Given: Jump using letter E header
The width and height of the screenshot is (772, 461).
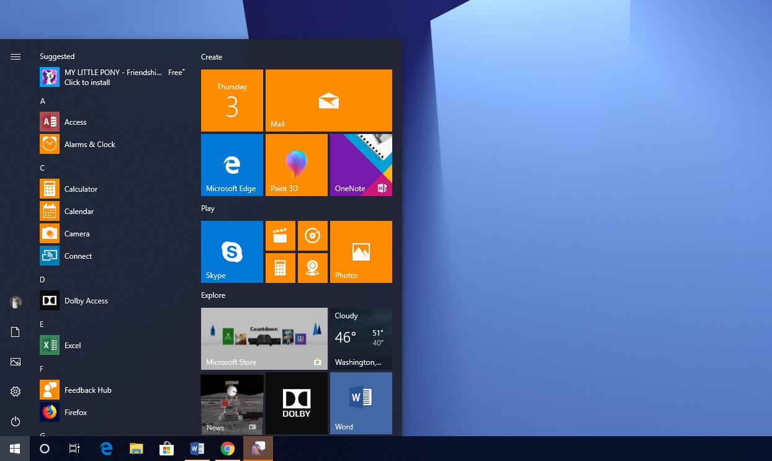Looking at the screenshot, I should pyautogui.click(x=42, y=324).
